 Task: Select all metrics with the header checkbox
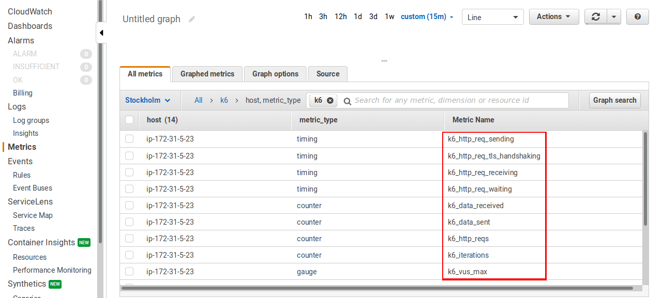(129, 119)
